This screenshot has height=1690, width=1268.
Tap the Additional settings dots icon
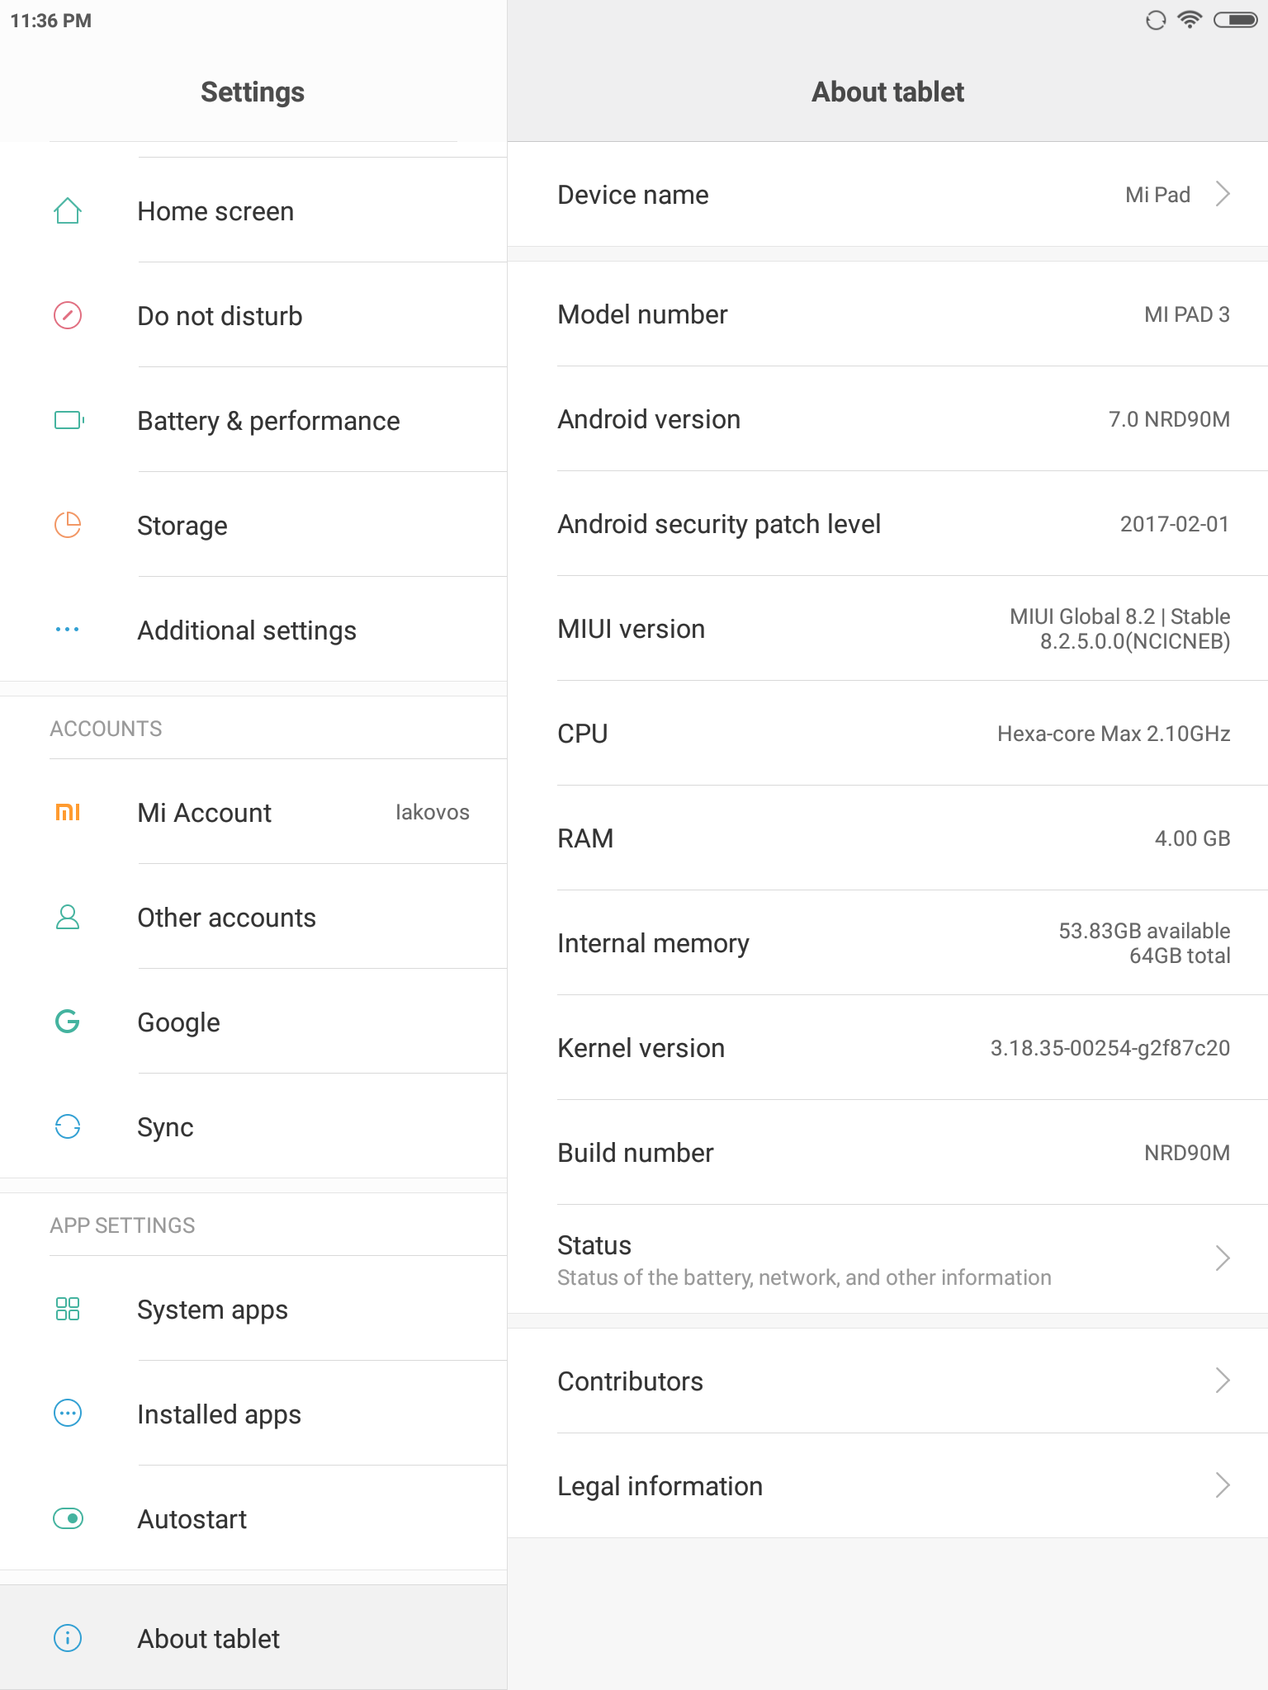pos(68,630)
